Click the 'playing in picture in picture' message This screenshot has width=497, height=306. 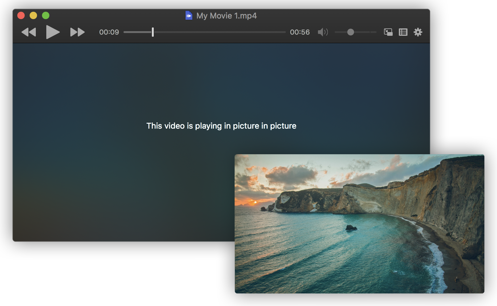221,126
